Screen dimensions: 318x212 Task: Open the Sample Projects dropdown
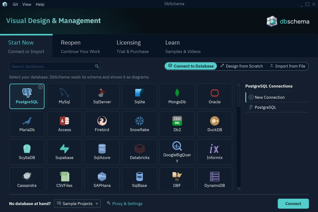77,204
